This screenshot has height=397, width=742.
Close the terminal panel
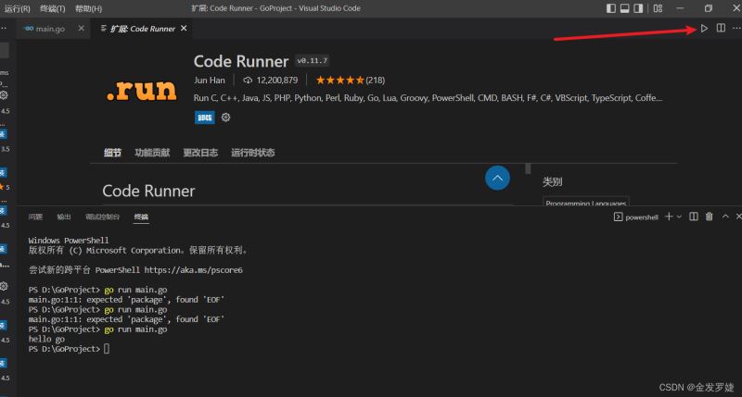pos(736,217)
